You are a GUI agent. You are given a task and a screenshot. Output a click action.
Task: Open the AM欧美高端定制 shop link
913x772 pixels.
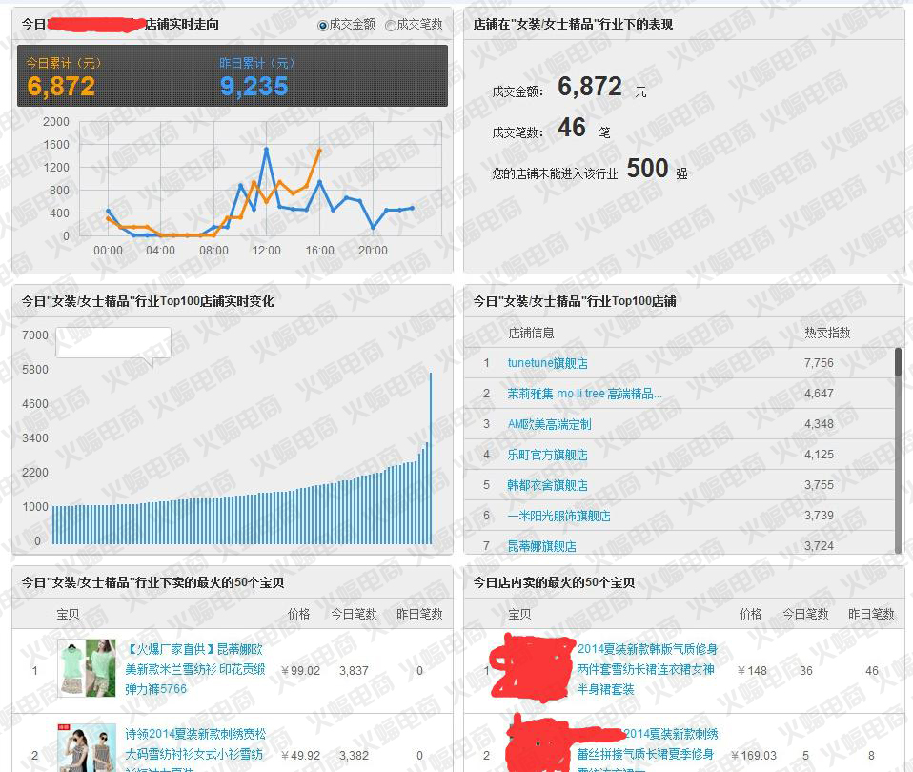(549, 424)
